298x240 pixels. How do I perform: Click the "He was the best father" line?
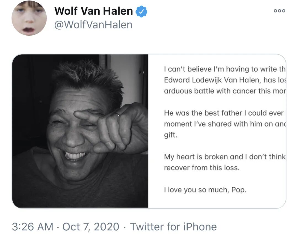[x=223, y=113]
